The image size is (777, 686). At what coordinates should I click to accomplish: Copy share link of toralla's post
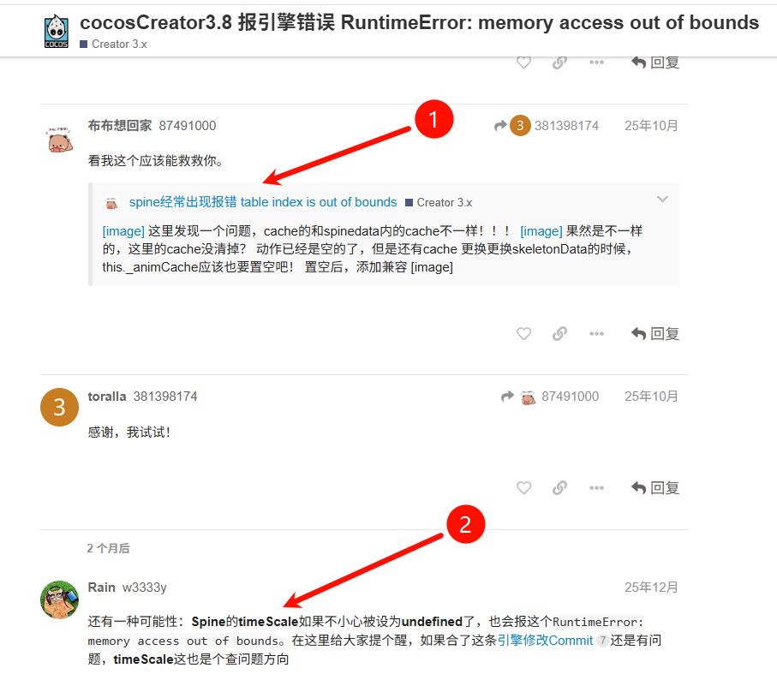click(559, 487)
